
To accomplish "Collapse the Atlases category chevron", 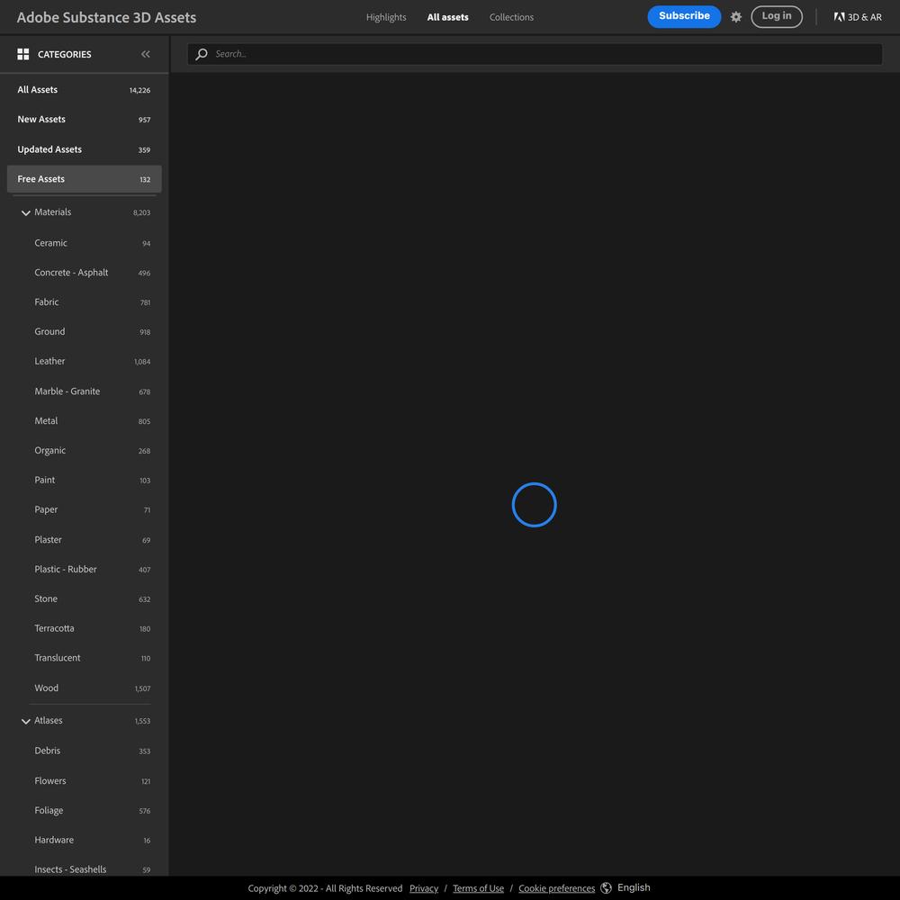I will coord(26,721).
